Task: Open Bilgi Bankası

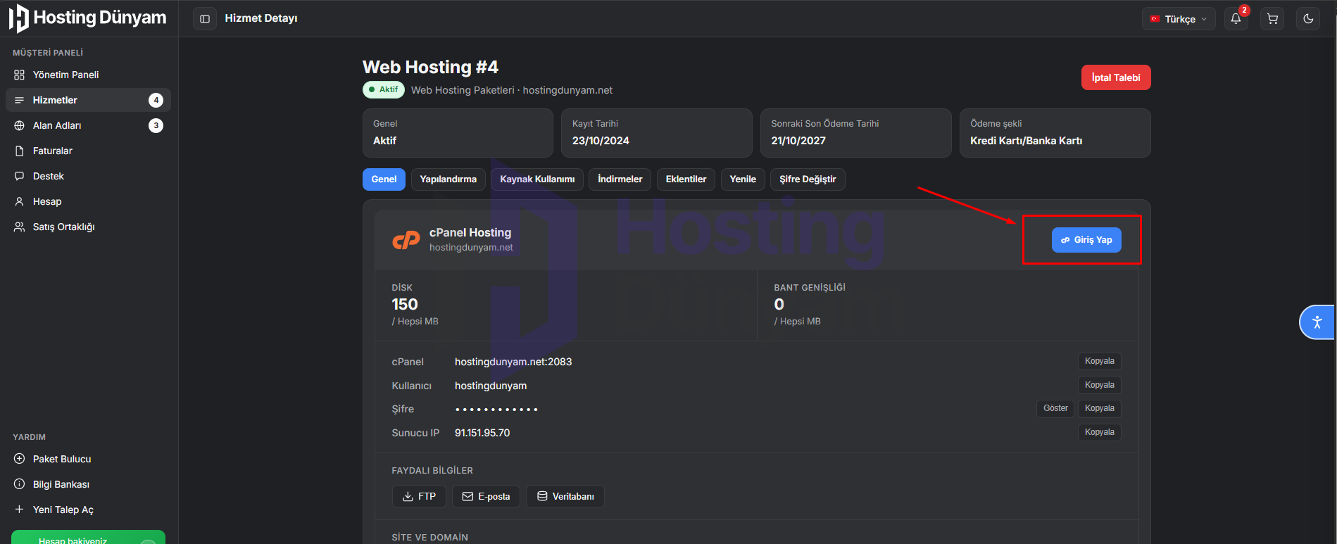Action: [88, 484]
